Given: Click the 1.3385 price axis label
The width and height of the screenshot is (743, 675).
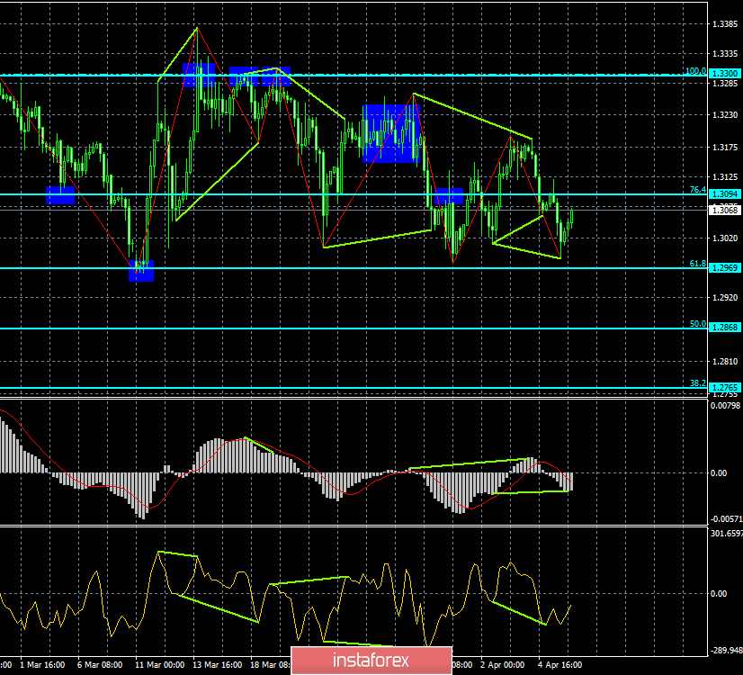Looking at the screenshot, I should coord(725,23).
